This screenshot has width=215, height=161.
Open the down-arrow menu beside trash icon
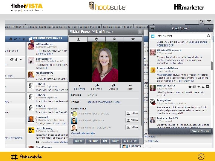(21, 60)
